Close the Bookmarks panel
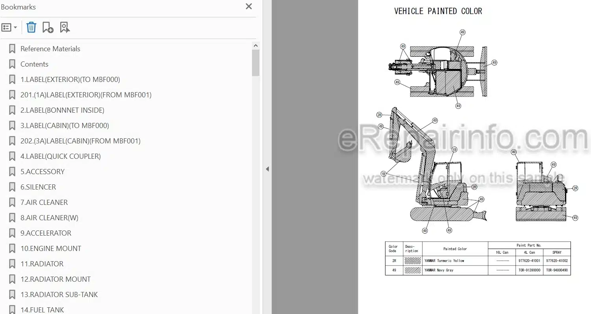Screen dimensions: 591x314 tap(249, 6)
